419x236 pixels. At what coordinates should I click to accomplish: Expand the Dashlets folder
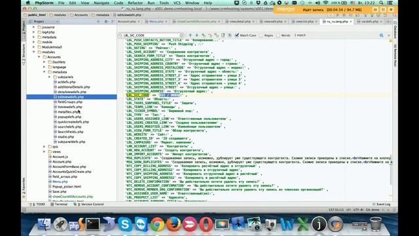coord(45,62)
